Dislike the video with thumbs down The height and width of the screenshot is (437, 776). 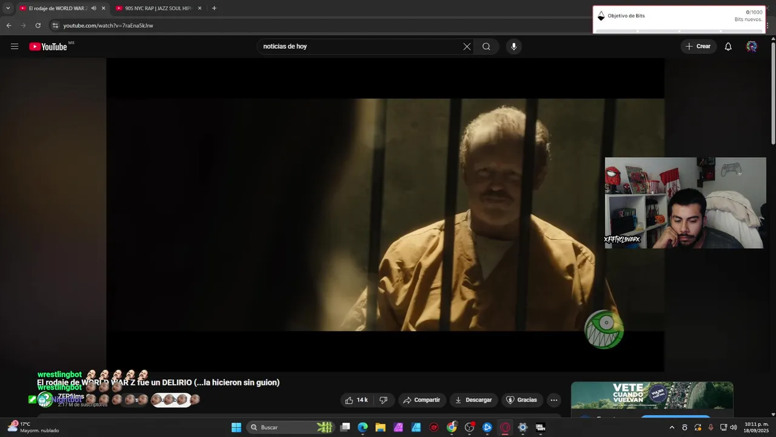[x=383, y=400]
